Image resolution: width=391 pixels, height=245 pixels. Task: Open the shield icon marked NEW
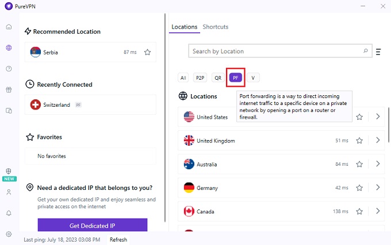(9, 171)
